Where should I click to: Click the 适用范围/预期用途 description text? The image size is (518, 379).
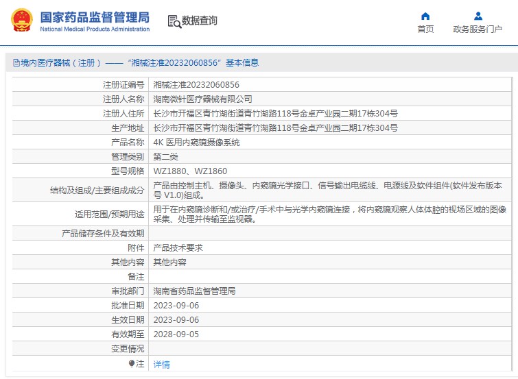click(330, 215)
